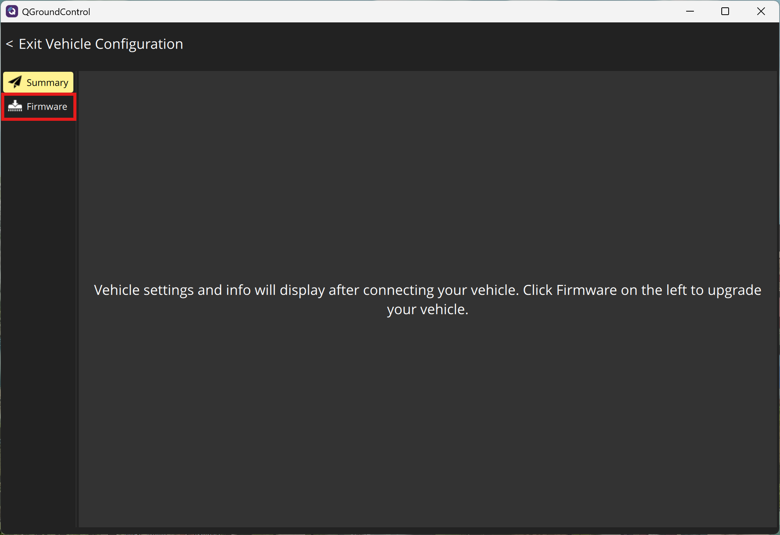Click empty header area right of Exit text

463,44
